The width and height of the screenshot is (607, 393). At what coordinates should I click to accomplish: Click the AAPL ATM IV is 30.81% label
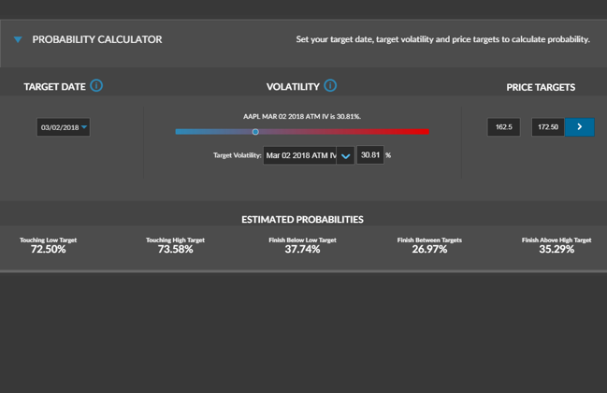302,117
